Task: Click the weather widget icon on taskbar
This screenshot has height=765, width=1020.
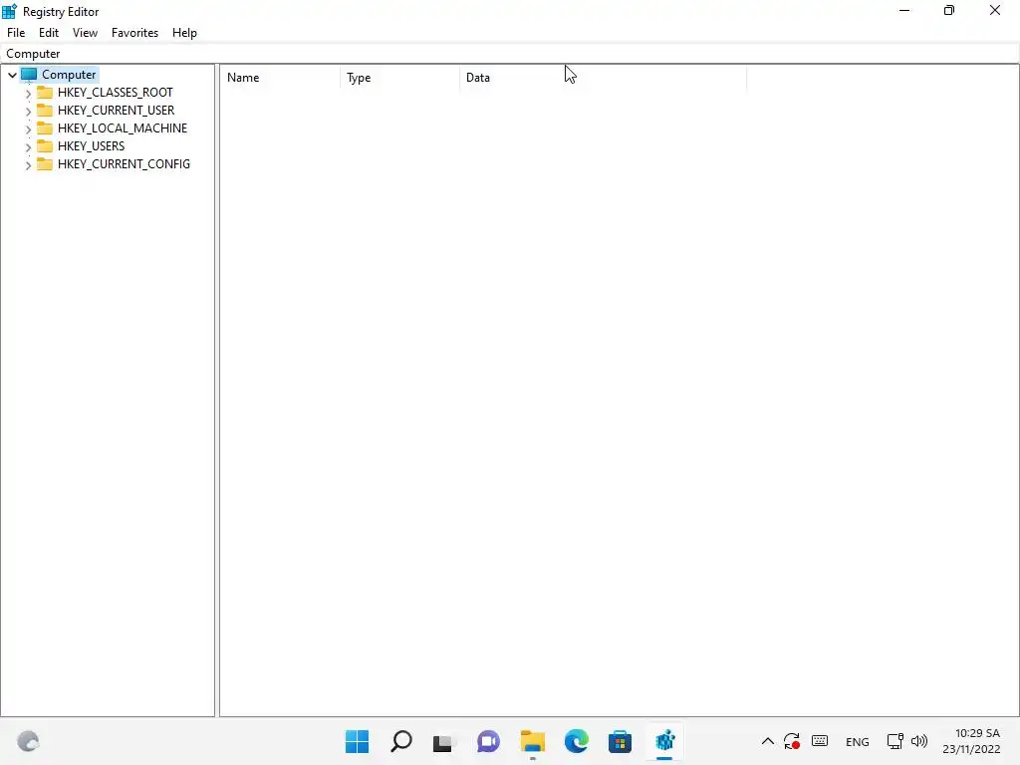Action: [x=28, y=741]
